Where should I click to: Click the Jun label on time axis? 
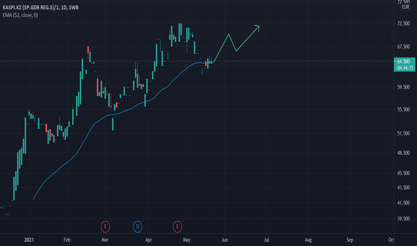pyautogui.click(x=225, y=240)
